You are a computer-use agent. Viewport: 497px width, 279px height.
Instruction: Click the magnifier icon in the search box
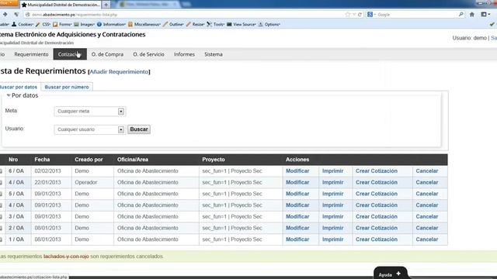461,14
